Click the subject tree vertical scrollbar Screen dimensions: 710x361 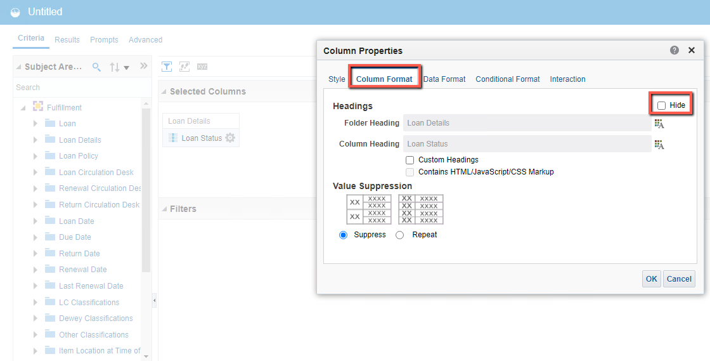(146, 190)
